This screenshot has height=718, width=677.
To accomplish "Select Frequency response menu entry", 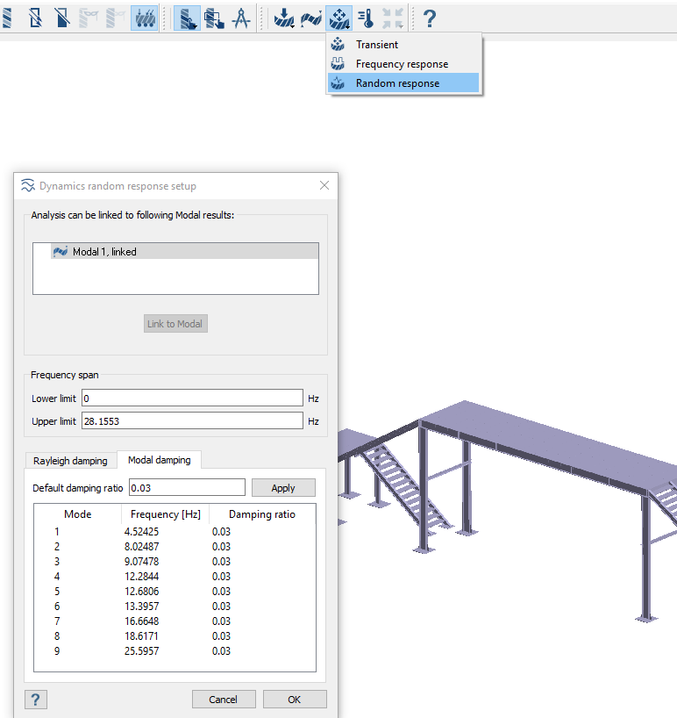I will tap(402, 64).
